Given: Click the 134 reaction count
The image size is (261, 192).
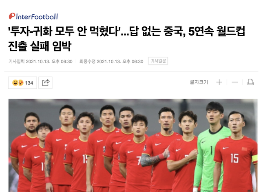Looking at the screenshot, I should click(29, 83).
